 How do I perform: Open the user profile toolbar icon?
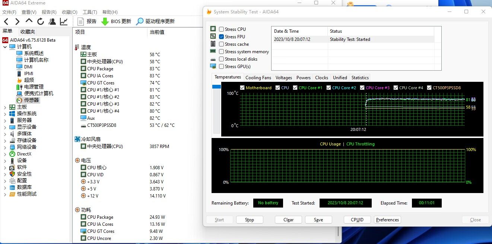coord(52,22)
